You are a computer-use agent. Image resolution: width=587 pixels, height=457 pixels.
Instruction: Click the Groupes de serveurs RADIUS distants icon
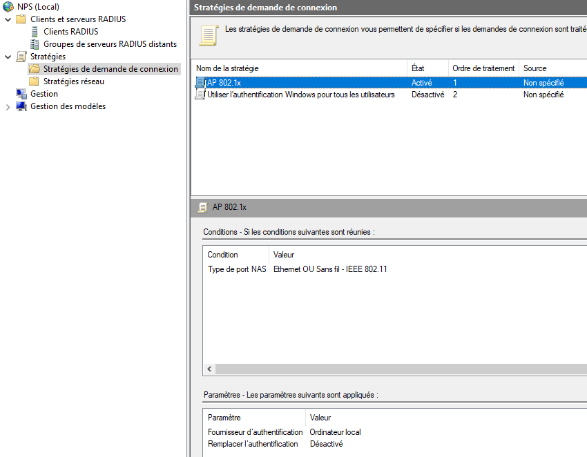35,44
